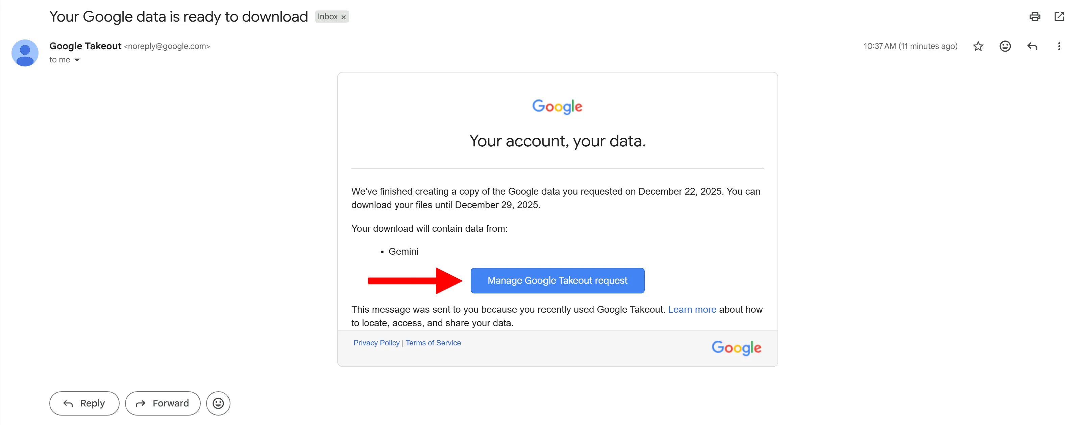
Task: Click the Google logo in email footer
Action: 736,347
